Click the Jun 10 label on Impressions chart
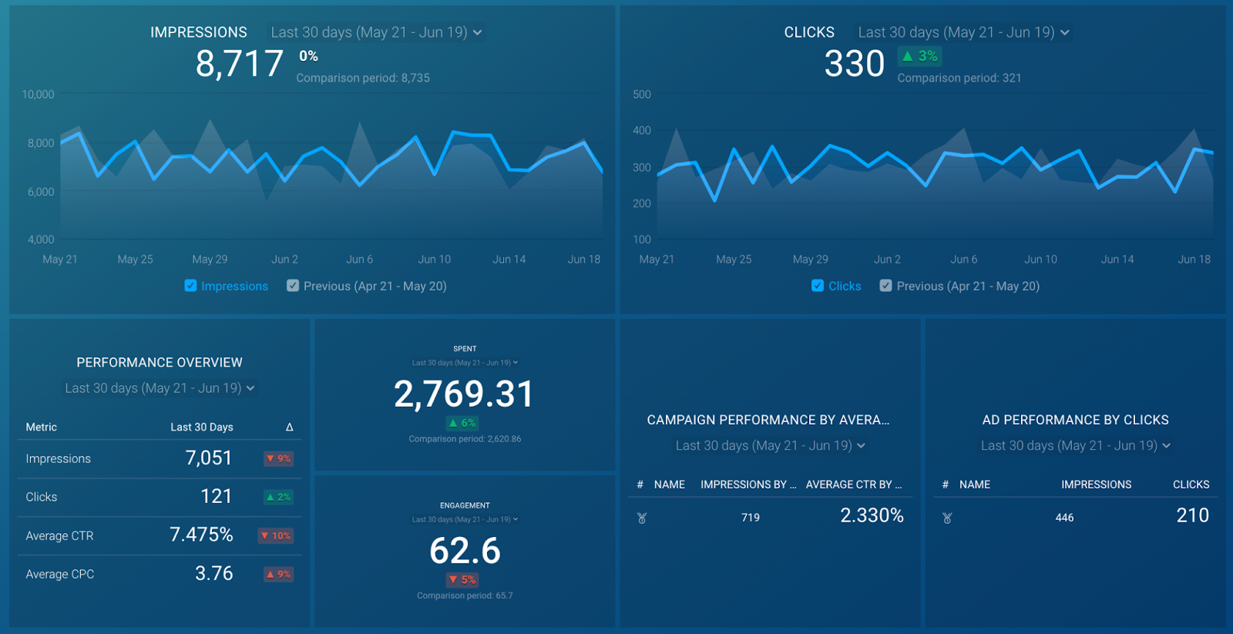The width and height of the screenshot is (1233, 634). [435, 260]
